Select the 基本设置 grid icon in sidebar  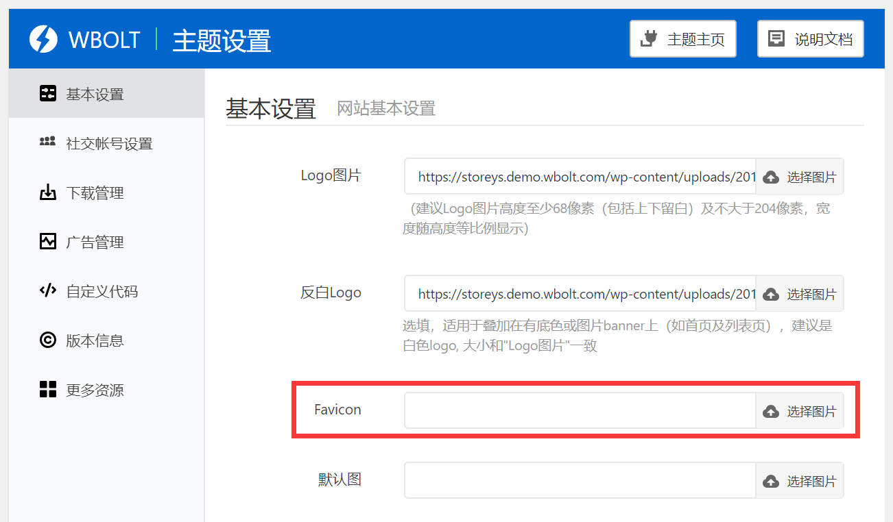(x=47, y=93)
